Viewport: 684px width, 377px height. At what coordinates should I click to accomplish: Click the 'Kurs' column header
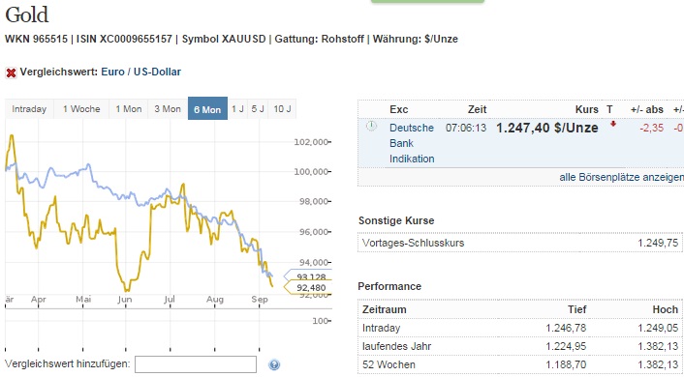click(x=587, y=109)
